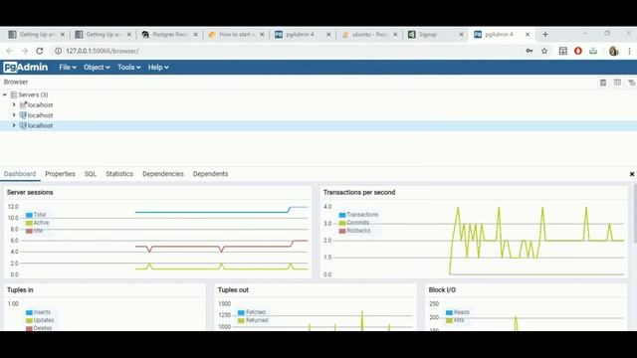Click the Server sessions chart title

[x=30, y=192]
